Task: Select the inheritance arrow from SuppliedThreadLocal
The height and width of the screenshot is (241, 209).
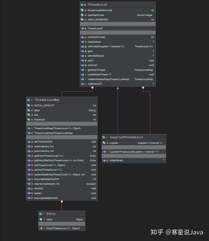Action: (x=117, y=88)
